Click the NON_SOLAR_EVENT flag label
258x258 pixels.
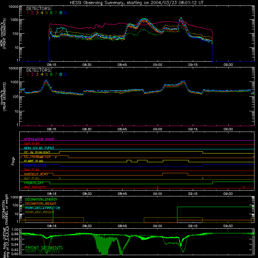pos(39,148)
